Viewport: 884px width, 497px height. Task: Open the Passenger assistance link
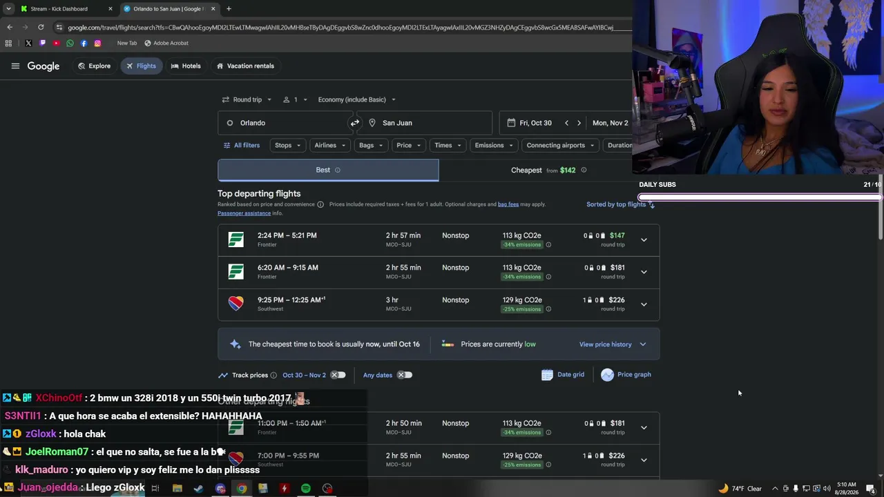(x=244, y=213)
